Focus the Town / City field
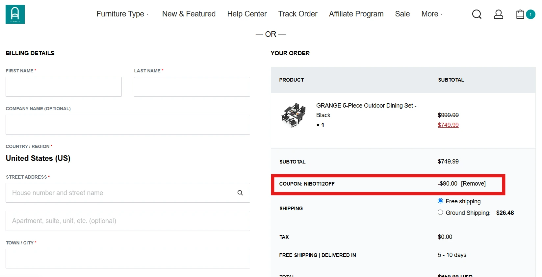Image resolution: width=542 pixels, height=277 pixels. (128, 259)
